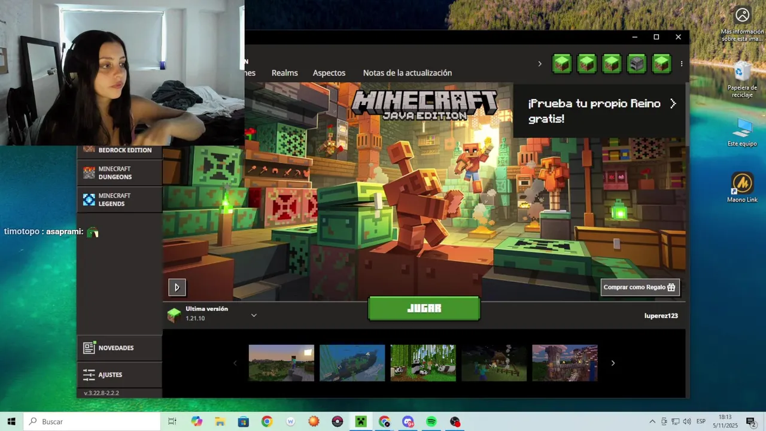Open Task View on the taskbar
Image resolution: width=766 pixels, height=431 pixels.
click(172, 421)
